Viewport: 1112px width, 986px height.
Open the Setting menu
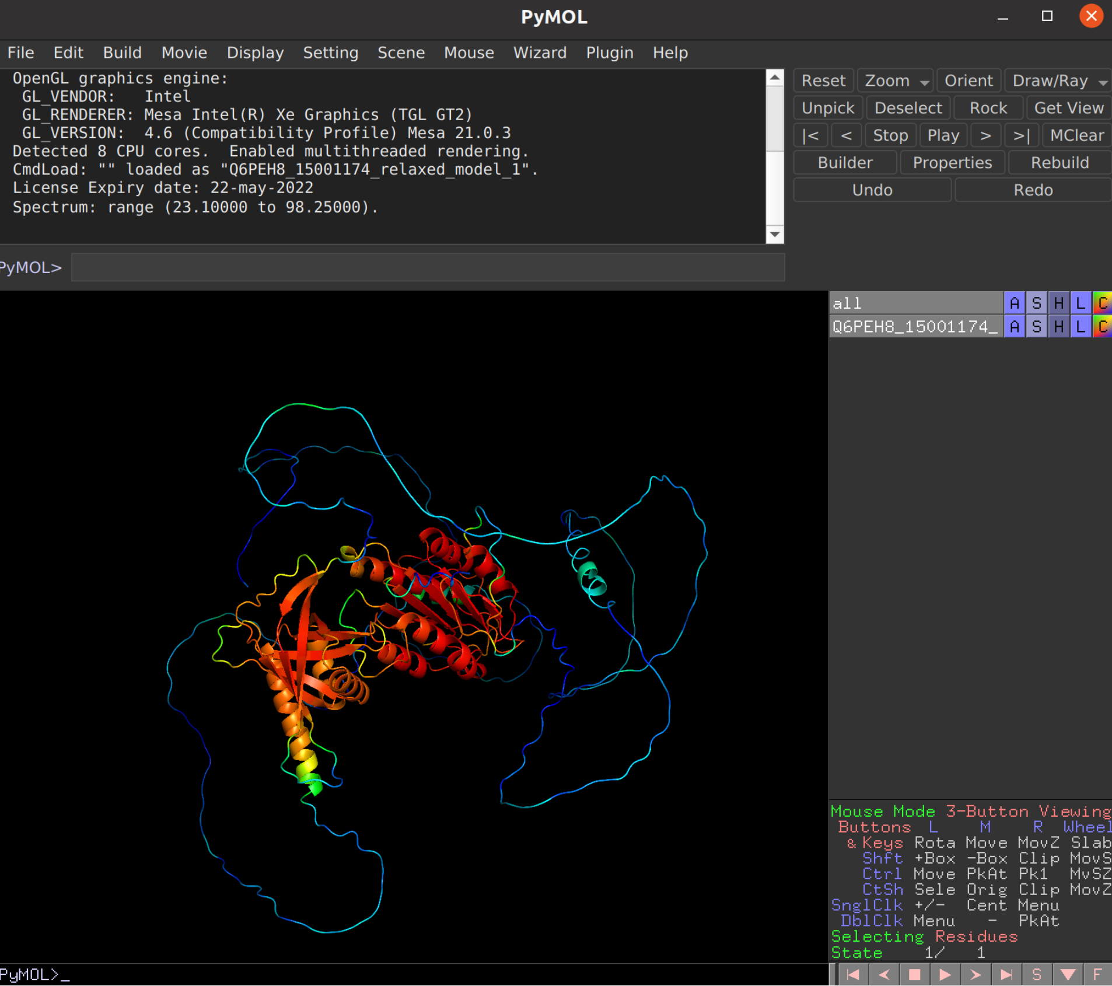(x=330, y=53)
